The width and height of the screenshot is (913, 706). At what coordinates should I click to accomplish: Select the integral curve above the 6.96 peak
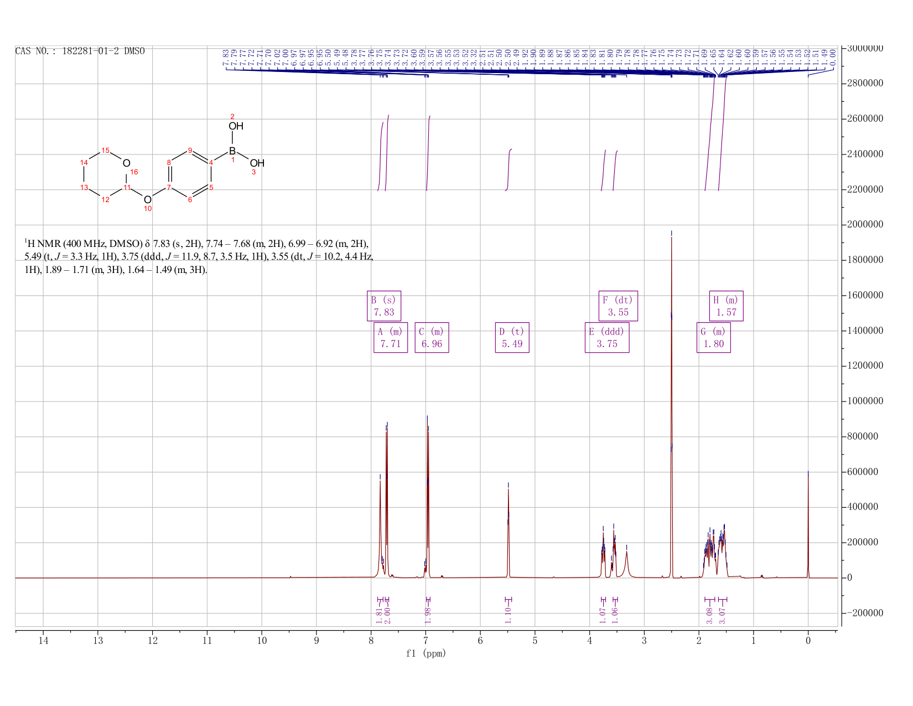(428, 153)
